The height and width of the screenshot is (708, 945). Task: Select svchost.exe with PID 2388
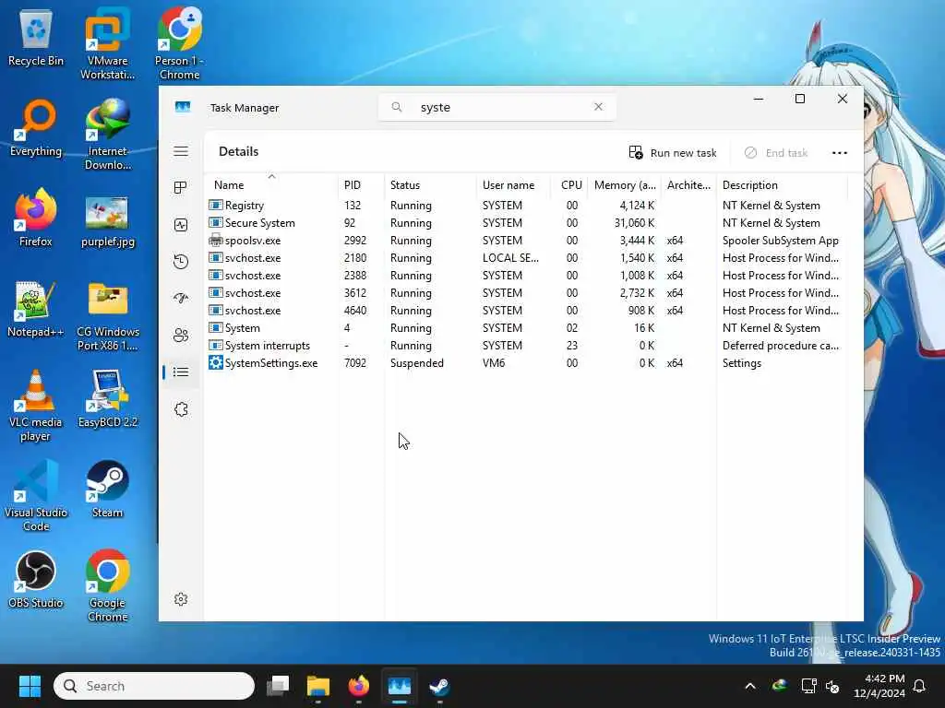(x=527, y=275)
